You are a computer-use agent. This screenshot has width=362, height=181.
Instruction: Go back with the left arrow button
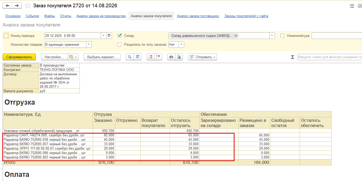tap(7, 5)
